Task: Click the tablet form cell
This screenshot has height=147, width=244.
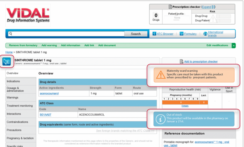Action: point(123,94)
